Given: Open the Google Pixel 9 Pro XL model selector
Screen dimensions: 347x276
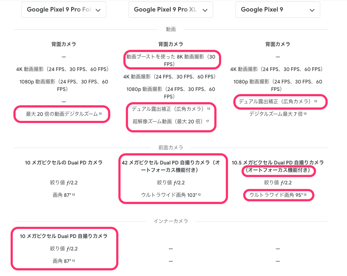Looking at the screenshot, I should [171, 10].
